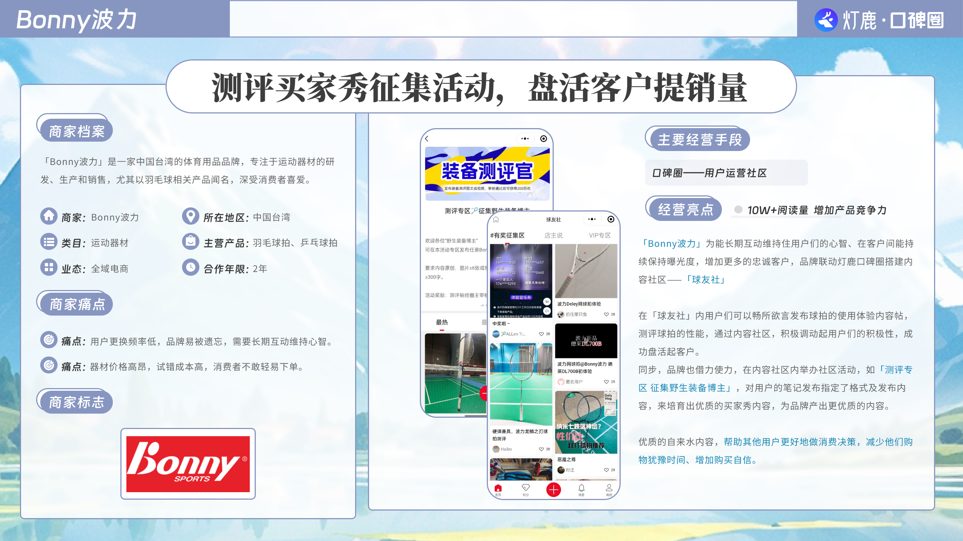Tap the red plus button to create a post

click(553, 490)
